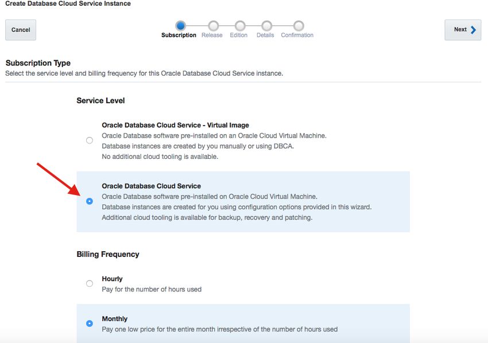Click the Subscription step label
Image resolution: width=488 pixels, height=343 pixels.
coord(179,35)
